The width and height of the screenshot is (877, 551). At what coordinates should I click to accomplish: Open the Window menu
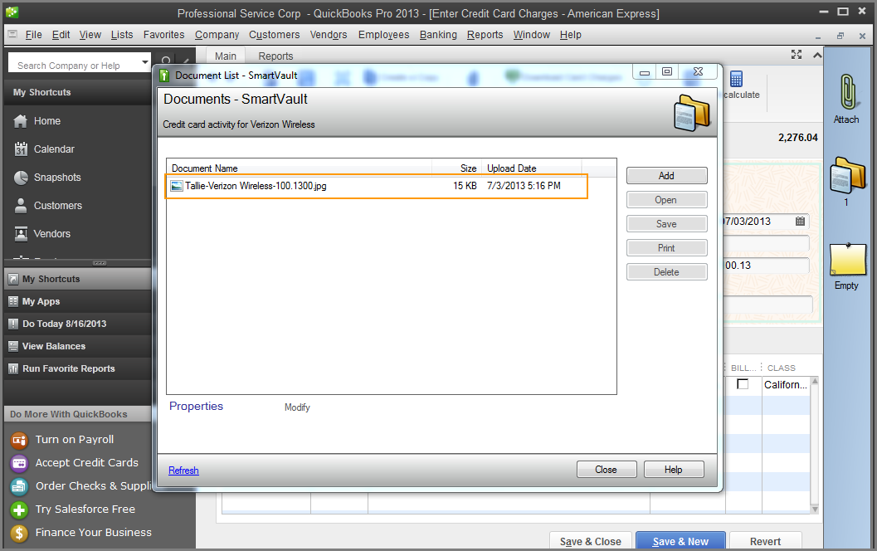[531, 35]
